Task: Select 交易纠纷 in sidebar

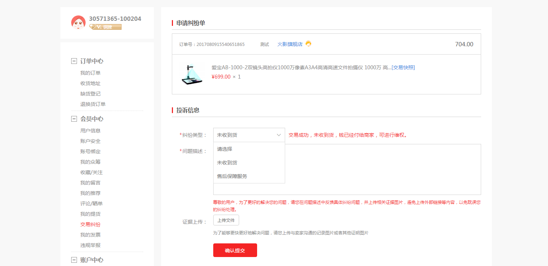Action: coord(90,224)
